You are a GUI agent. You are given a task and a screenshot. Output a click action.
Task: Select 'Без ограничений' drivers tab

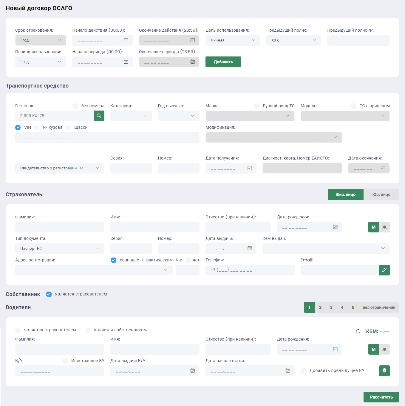click(x=379, y=307)
